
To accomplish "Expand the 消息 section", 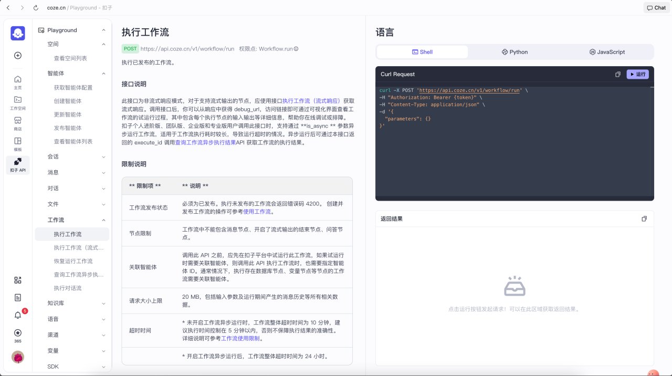I will click(x=103, y=172).
